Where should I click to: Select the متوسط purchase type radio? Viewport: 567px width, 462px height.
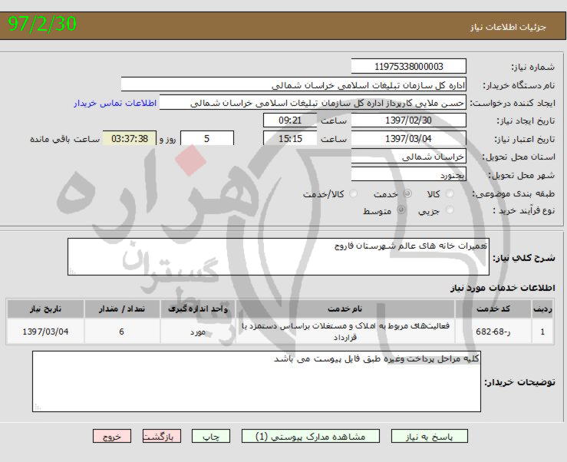tap(401, 210)
